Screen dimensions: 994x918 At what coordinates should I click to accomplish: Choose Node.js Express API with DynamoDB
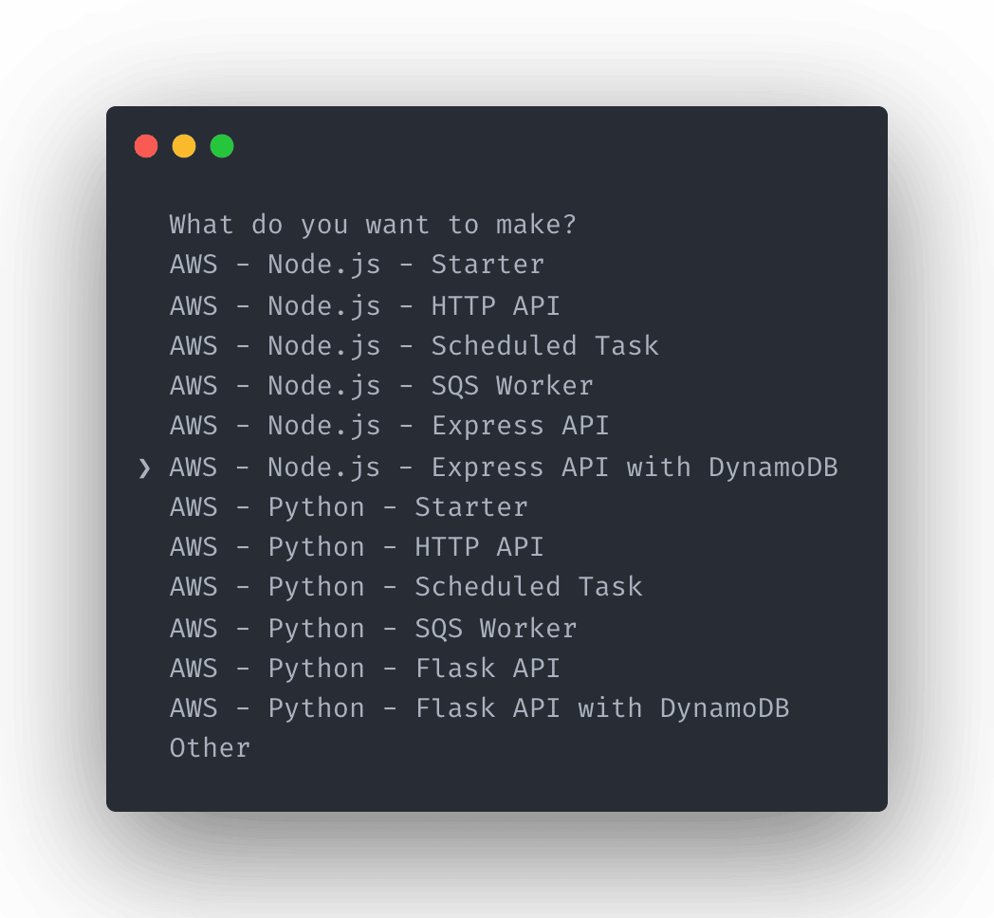click(x=504, y=468)
